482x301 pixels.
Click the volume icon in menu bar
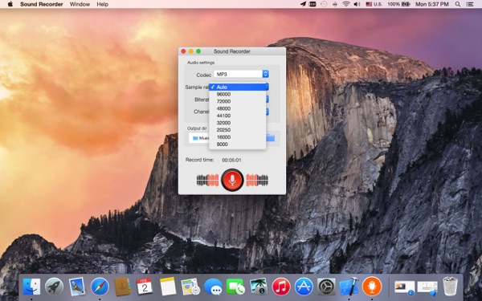[357, 4]
